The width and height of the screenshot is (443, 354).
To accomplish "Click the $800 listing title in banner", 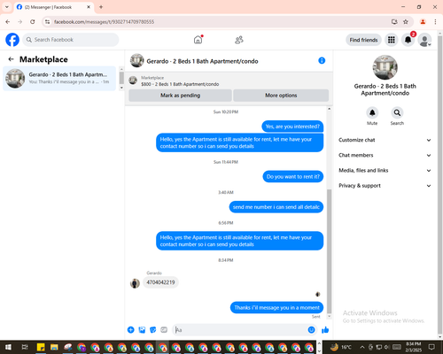I will 180,84.
